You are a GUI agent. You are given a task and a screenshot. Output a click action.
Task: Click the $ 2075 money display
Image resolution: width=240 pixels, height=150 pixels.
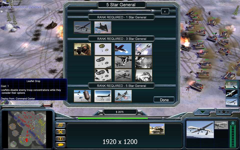tap(120, 112)
